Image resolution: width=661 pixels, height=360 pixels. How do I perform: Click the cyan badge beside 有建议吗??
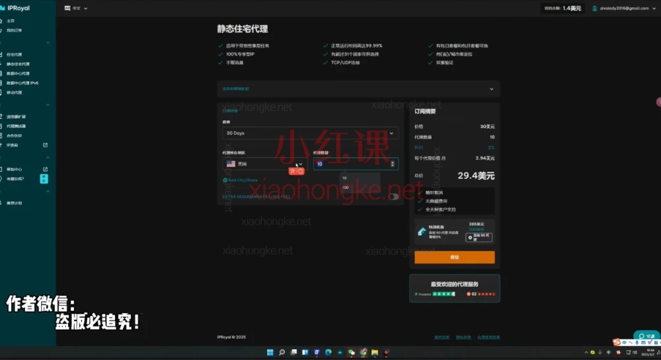tap(44, 179)
